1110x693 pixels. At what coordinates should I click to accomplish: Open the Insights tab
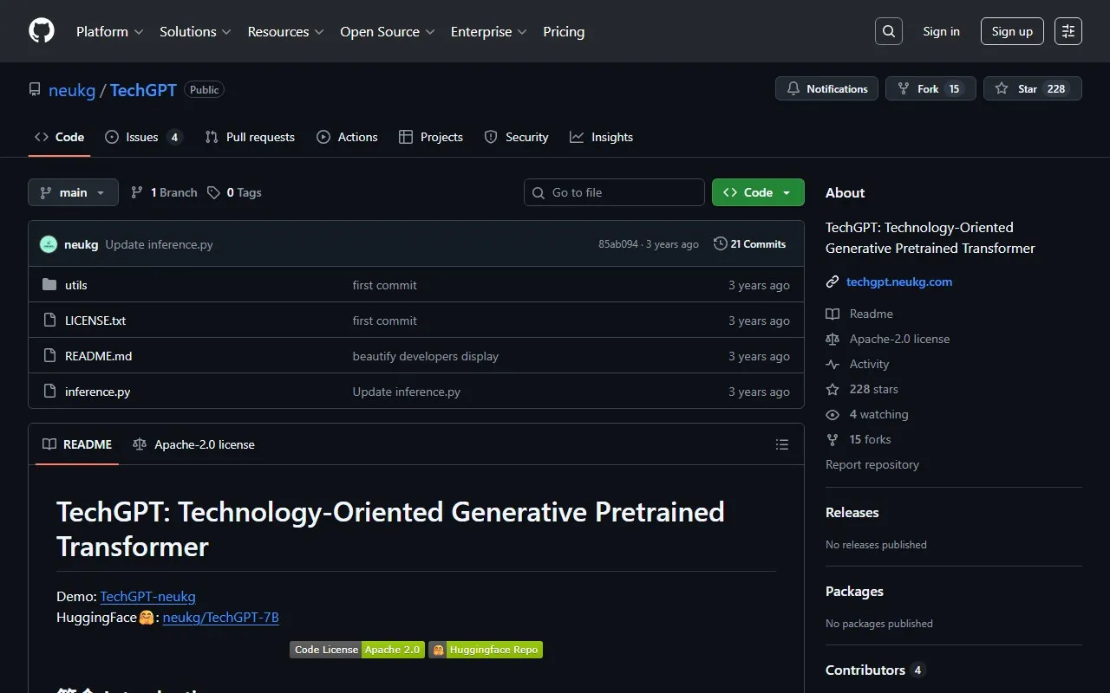click(x=602, y=137)
